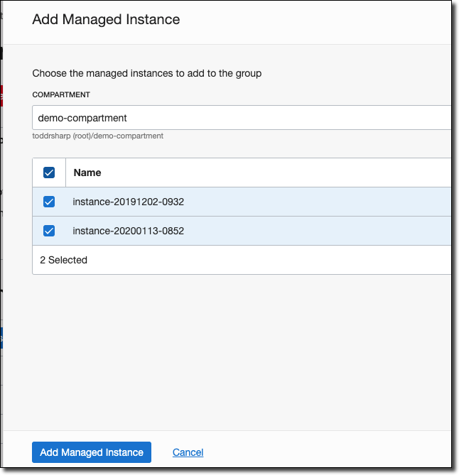
Task: Click the Cancel link
Action: coord(188,452)
